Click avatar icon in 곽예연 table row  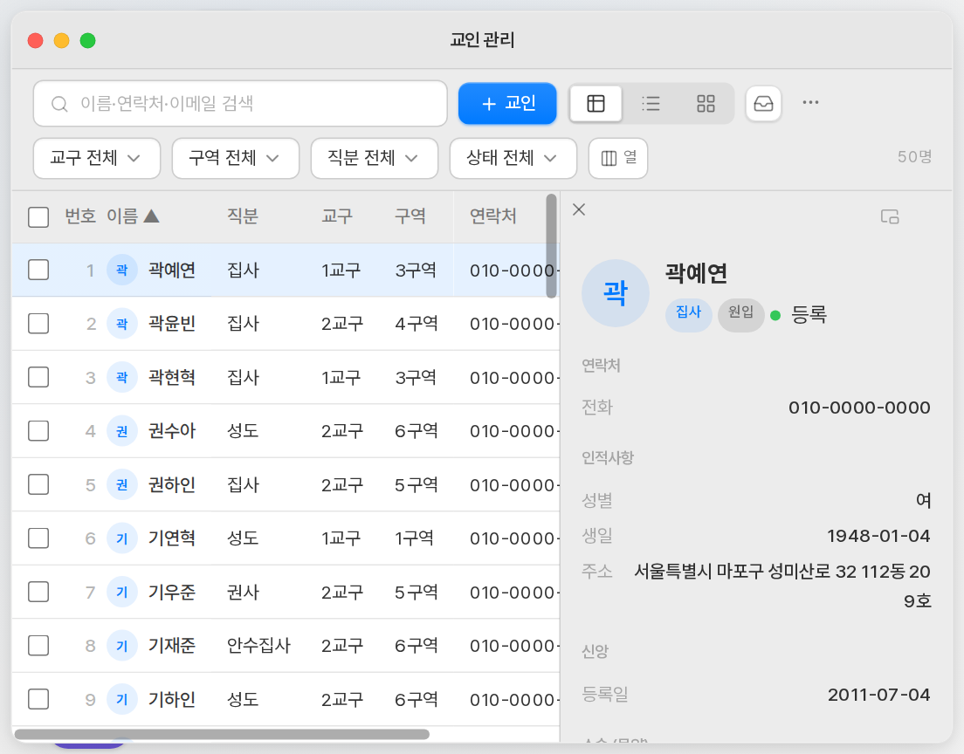[x=121, y=270]
